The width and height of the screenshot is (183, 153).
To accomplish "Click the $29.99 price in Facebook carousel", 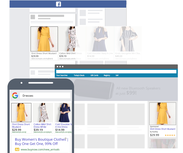I will (35, 56).
